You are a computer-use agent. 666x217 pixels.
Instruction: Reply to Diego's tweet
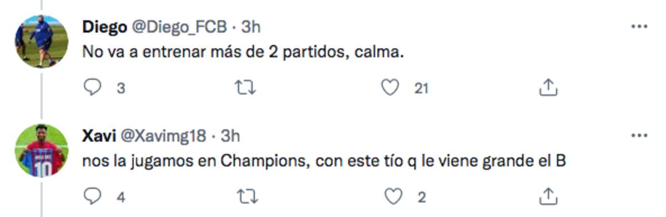pos(92,88)
